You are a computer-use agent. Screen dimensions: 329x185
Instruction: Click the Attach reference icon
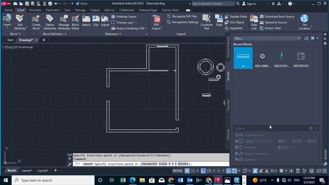pyautogui.click(x=86, y=21)
